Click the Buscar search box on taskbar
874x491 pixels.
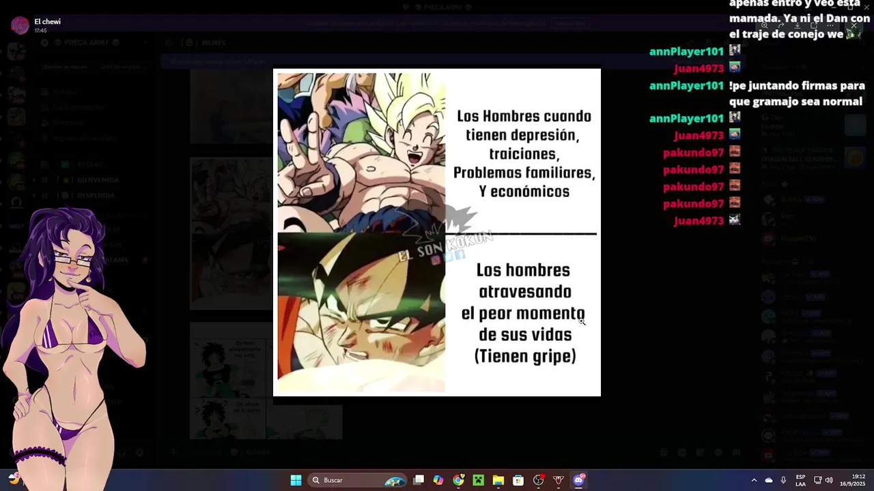coord(358,480)
